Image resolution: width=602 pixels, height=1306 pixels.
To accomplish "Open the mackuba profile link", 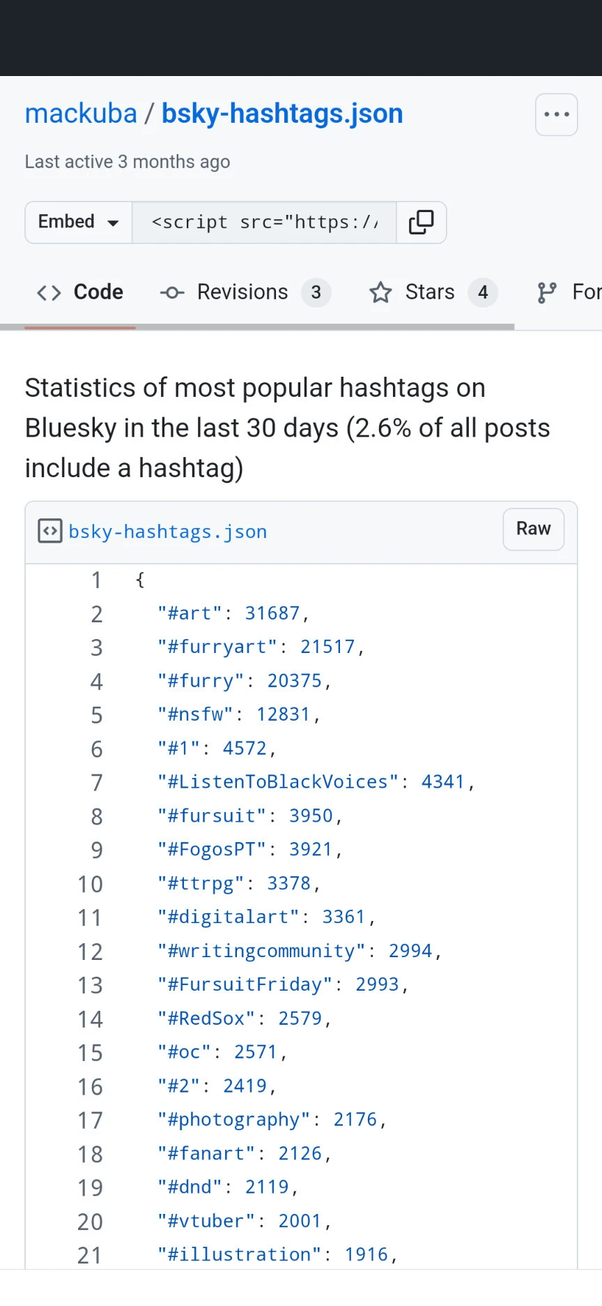I will pyautogui.click(x=81, y=114).
